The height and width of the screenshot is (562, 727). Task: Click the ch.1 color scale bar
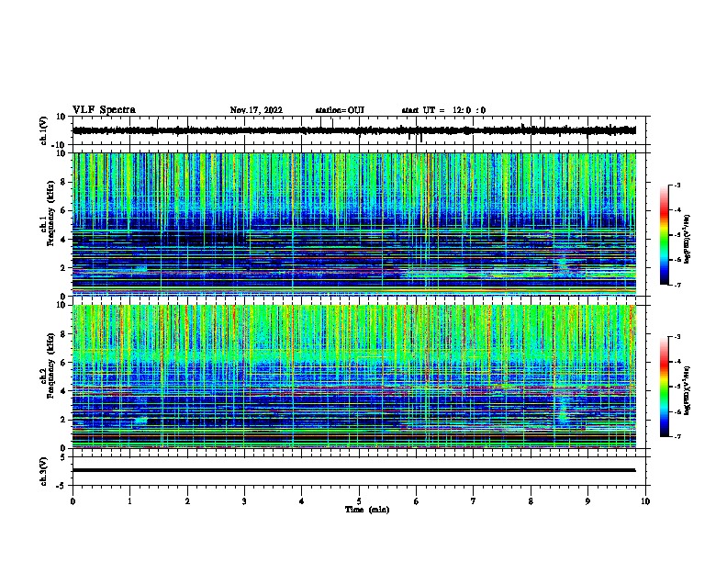click(x=665, y=235)
